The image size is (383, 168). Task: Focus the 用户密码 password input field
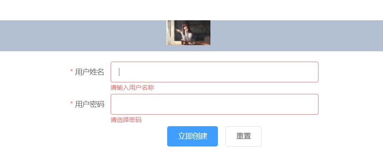(215, 104)
